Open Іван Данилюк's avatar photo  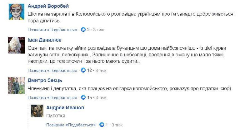pos(16,46)
